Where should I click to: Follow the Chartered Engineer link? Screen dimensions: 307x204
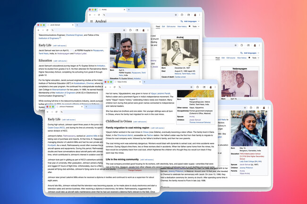point(75,35)
